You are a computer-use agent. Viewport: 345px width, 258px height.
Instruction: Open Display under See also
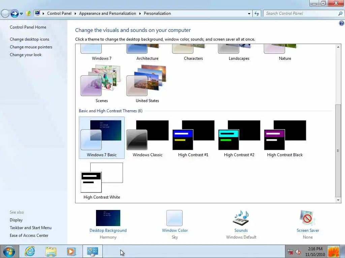pos(16,220)
